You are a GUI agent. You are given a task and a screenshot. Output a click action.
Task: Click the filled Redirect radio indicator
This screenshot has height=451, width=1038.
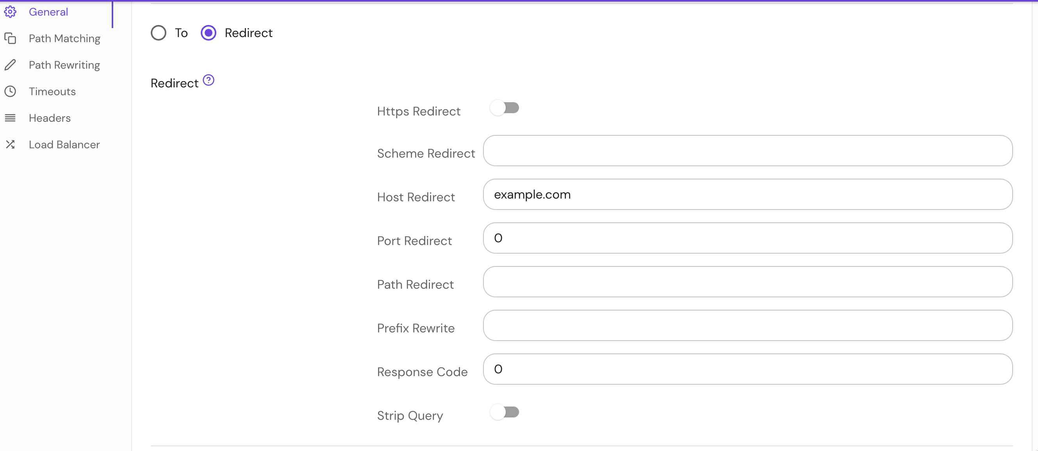208,33
